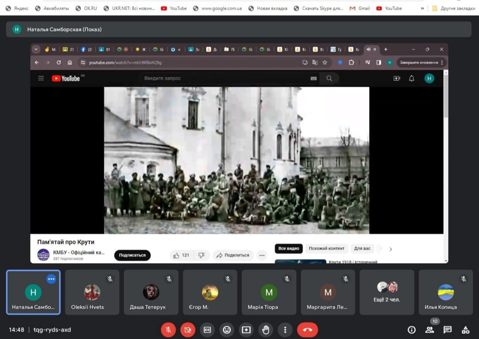Turn on the camera

[x=188, y=330]
